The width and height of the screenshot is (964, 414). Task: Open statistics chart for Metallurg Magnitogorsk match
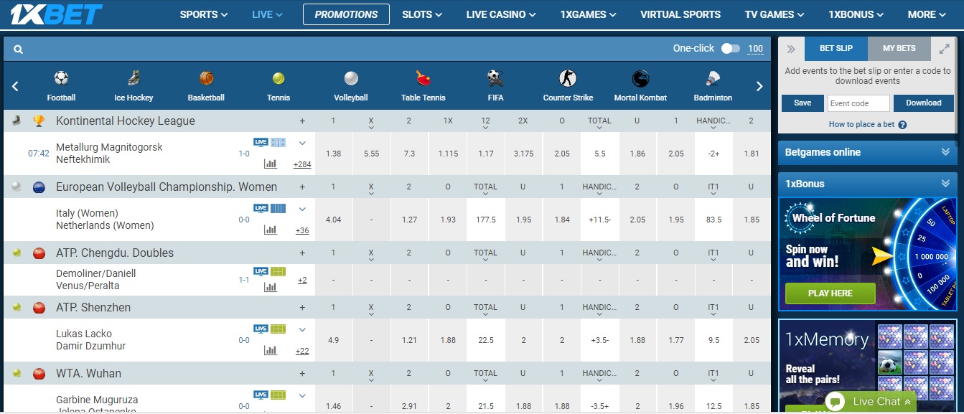[271, 164]
